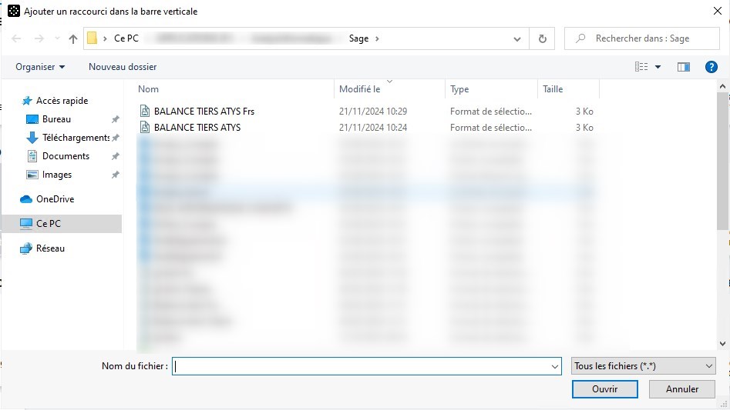
Task: Open the view options dropdown arrow
Action: pyautogui.click(x=658, y=67)
